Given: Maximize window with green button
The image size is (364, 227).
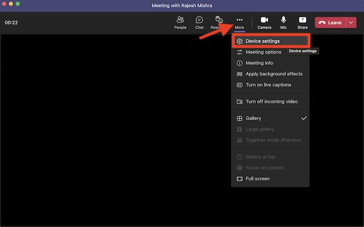Looking at the screenshot, I should [x=18, y=4].
